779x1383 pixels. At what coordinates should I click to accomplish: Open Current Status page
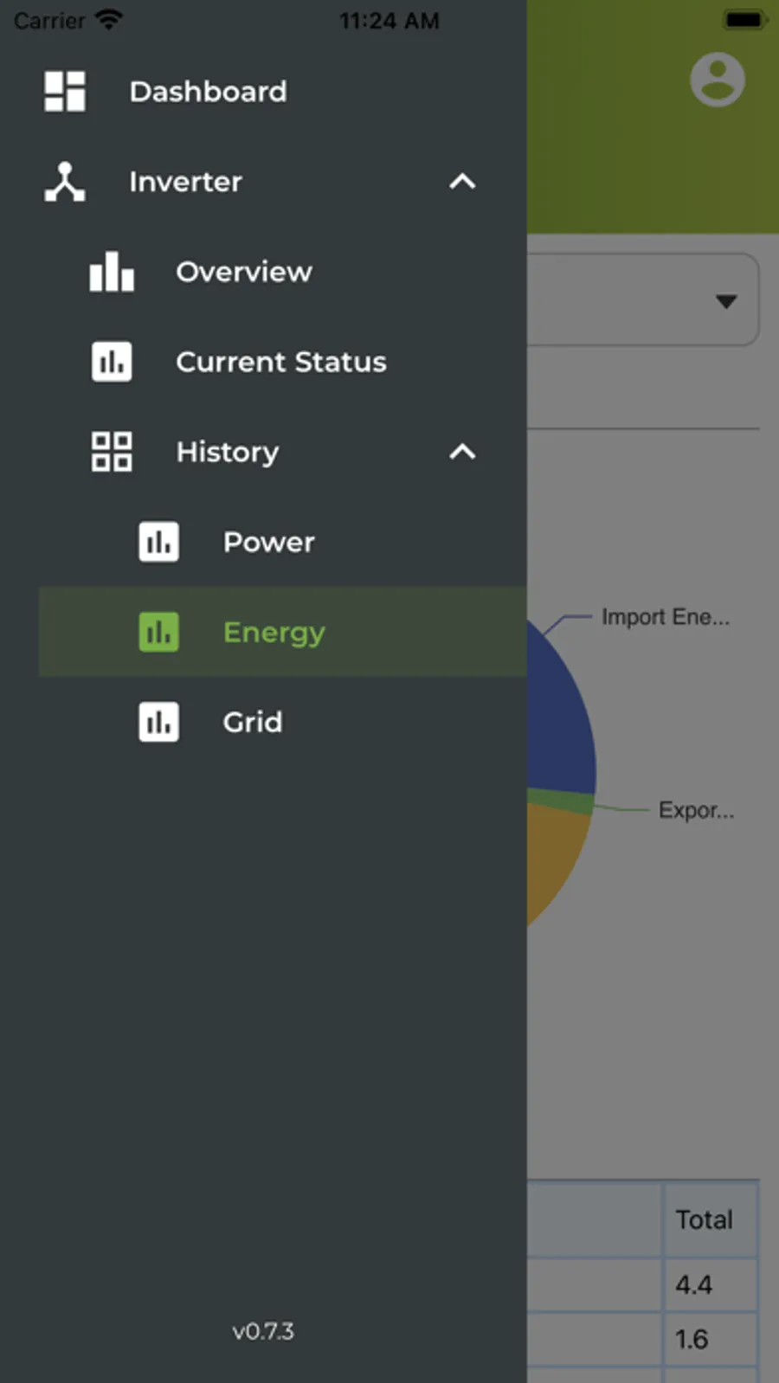point(281,362)
